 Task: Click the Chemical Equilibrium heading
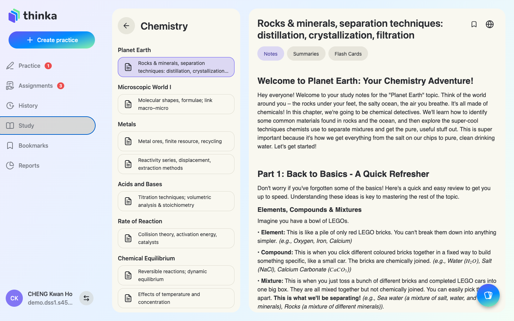146,258
